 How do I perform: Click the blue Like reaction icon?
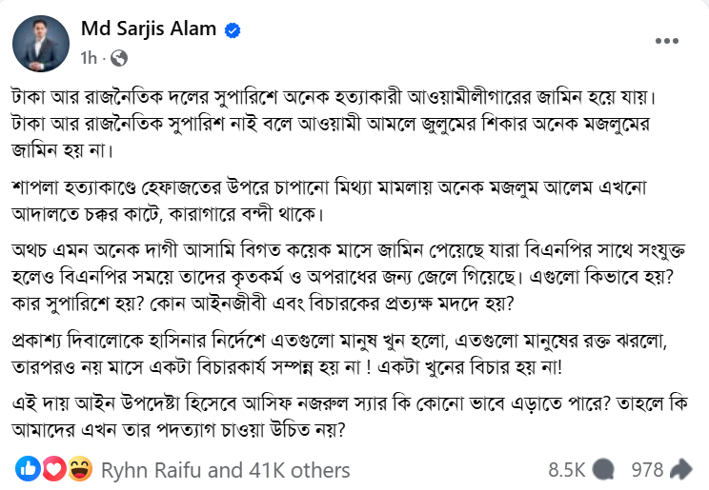29,469
